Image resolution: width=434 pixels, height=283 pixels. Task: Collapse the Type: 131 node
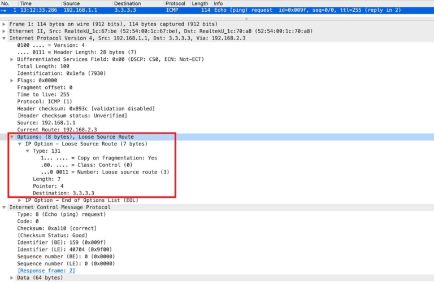click(28, 151)
